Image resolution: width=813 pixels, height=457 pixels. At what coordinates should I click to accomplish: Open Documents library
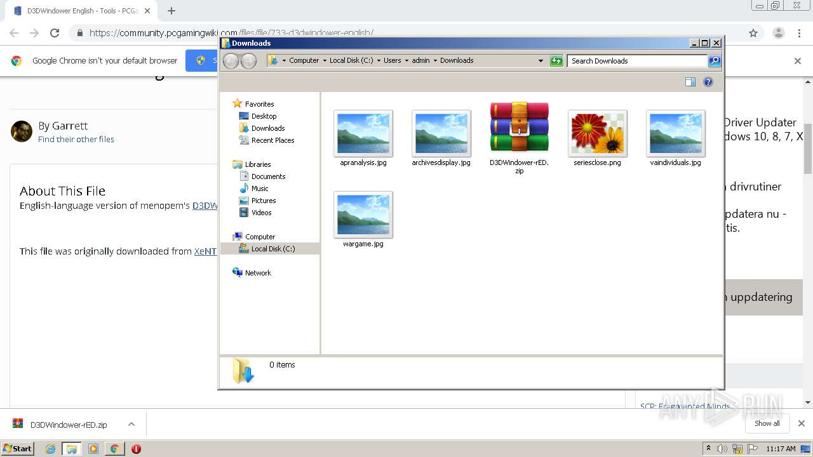click(268, 176)
